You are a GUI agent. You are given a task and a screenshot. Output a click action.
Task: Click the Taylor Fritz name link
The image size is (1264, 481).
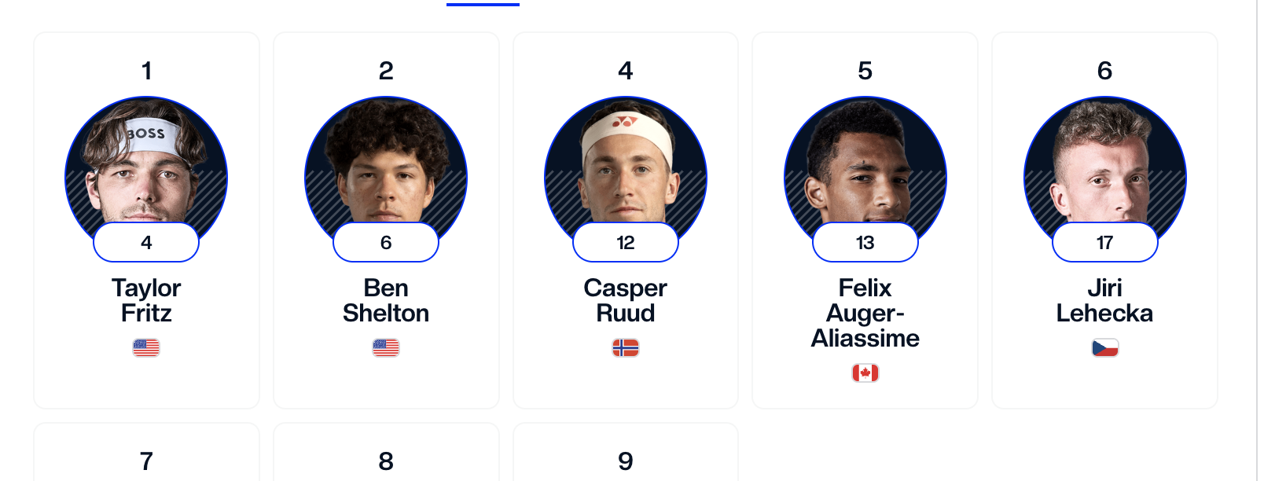[x=146, y=300]
